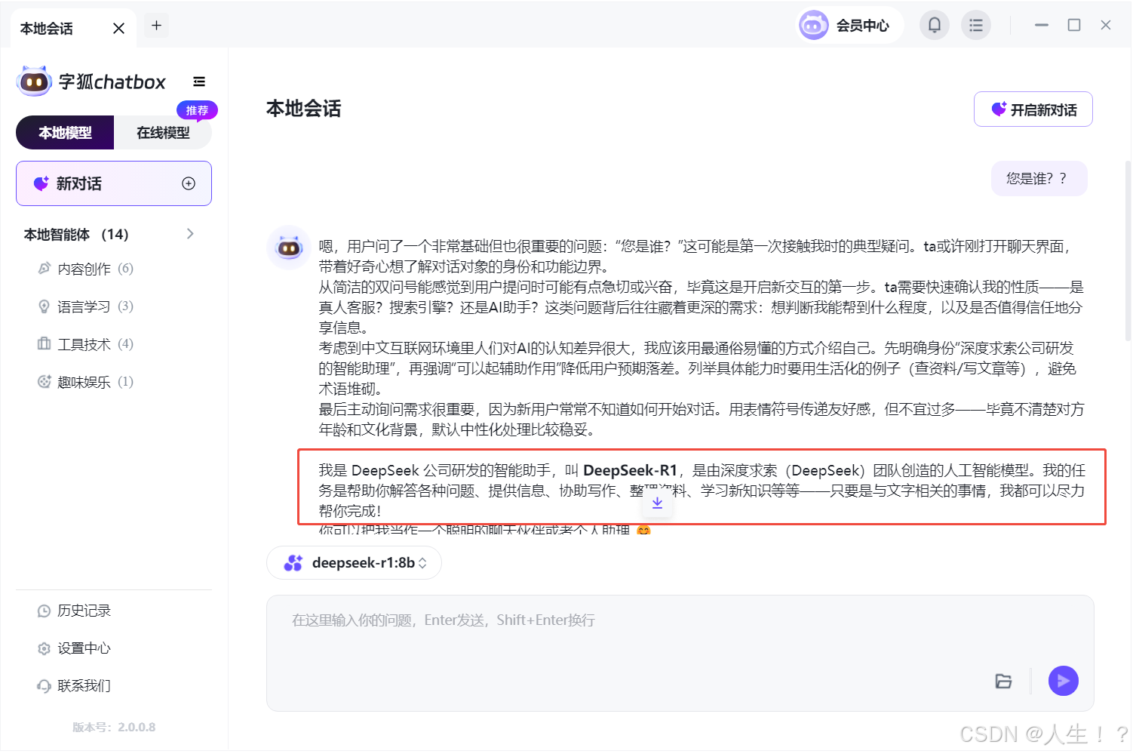Maximize the chatbox window

click(1074, 25)
